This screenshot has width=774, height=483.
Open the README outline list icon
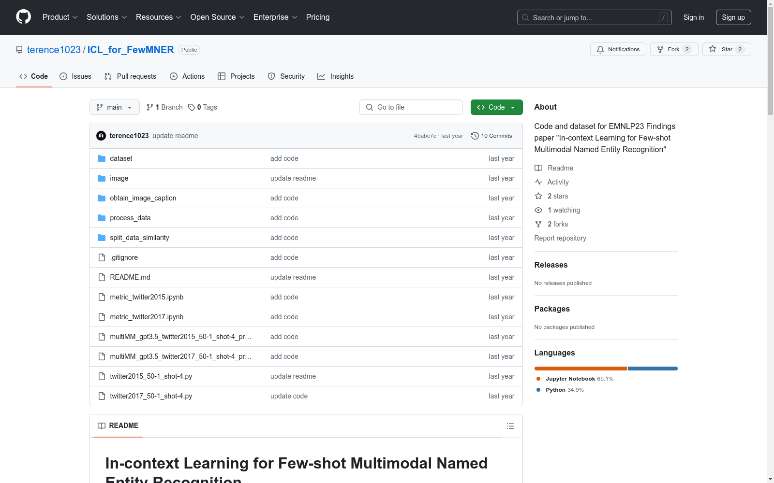pyautogui.click(x=510, y=426)
